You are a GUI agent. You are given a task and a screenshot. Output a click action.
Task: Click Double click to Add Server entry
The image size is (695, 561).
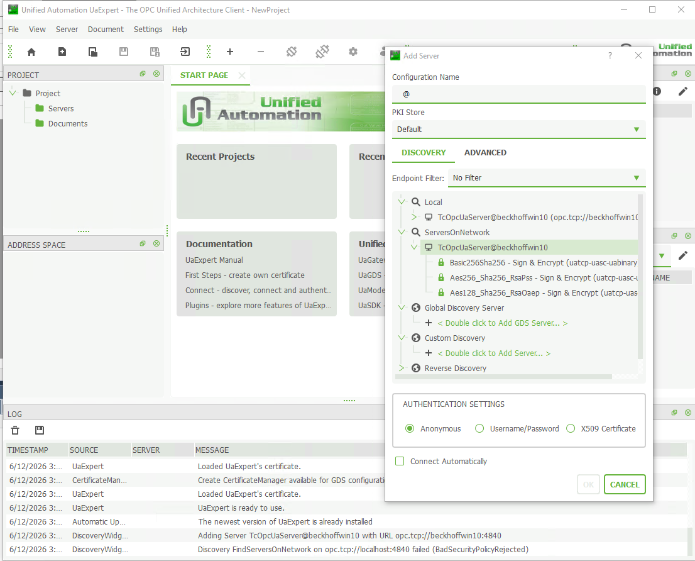(494, 353)
